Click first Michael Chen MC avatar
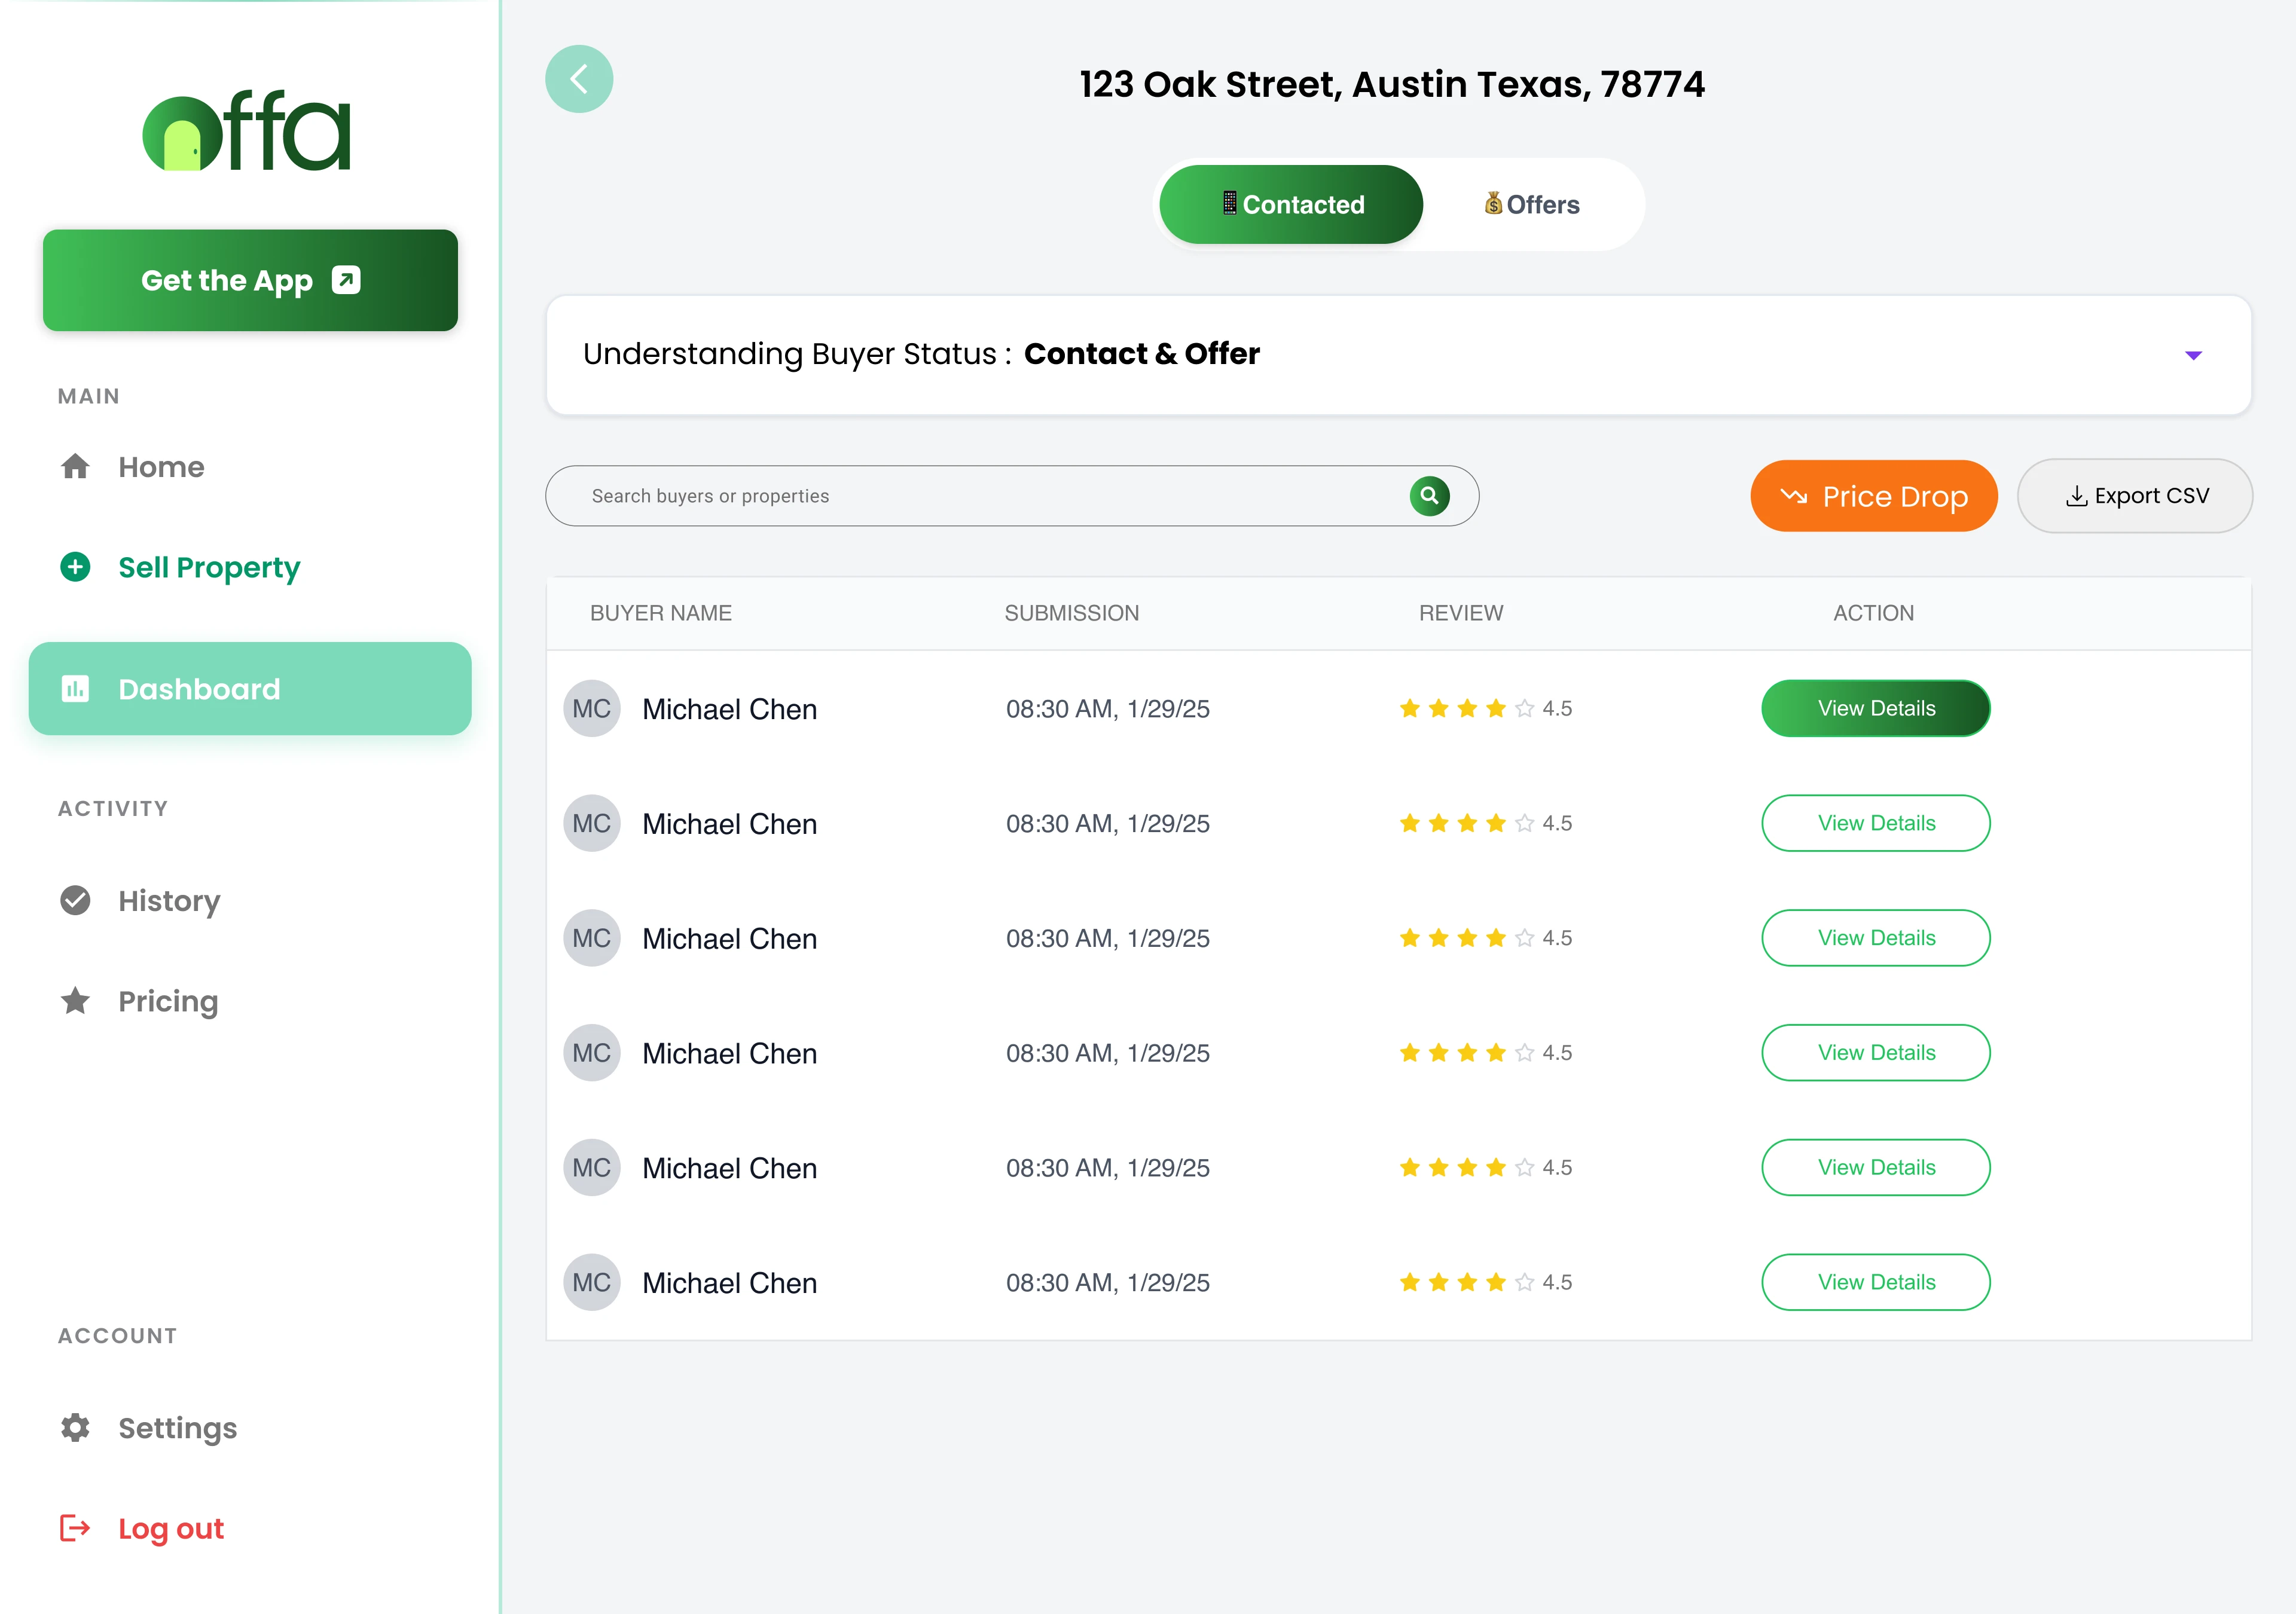 (592, 709)
